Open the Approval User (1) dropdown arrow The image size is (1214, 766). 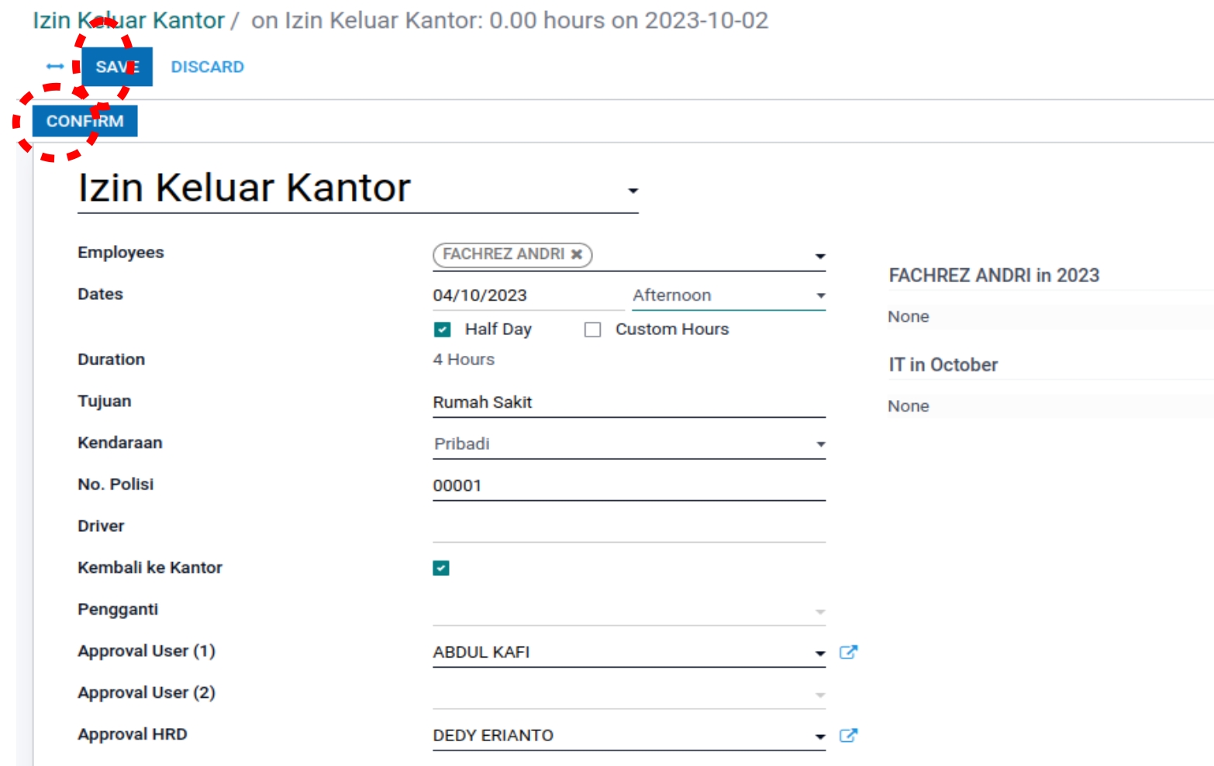tap(819, 654)
